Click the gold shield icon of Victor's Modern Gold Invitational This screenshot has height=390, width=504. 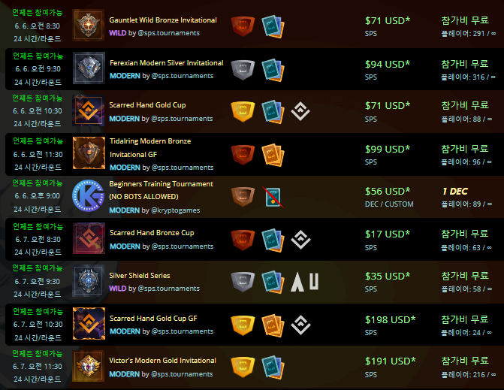tap(243, 367)
